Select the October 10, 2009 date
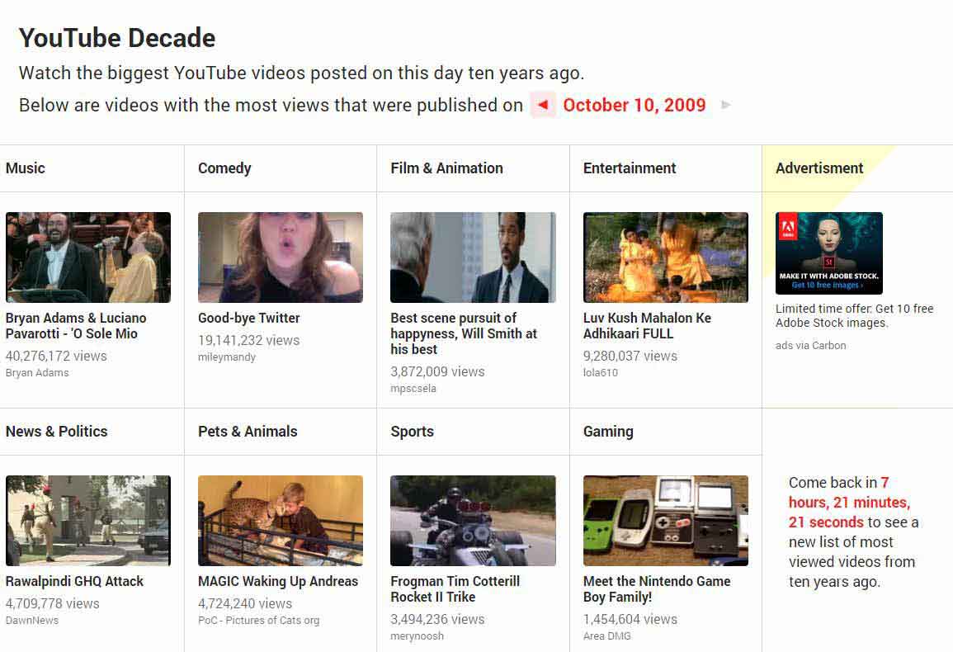 [x=634, y=105]
